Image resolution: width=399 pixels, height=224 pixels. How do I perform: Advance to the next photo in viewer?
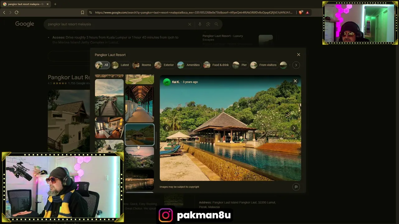294,128
